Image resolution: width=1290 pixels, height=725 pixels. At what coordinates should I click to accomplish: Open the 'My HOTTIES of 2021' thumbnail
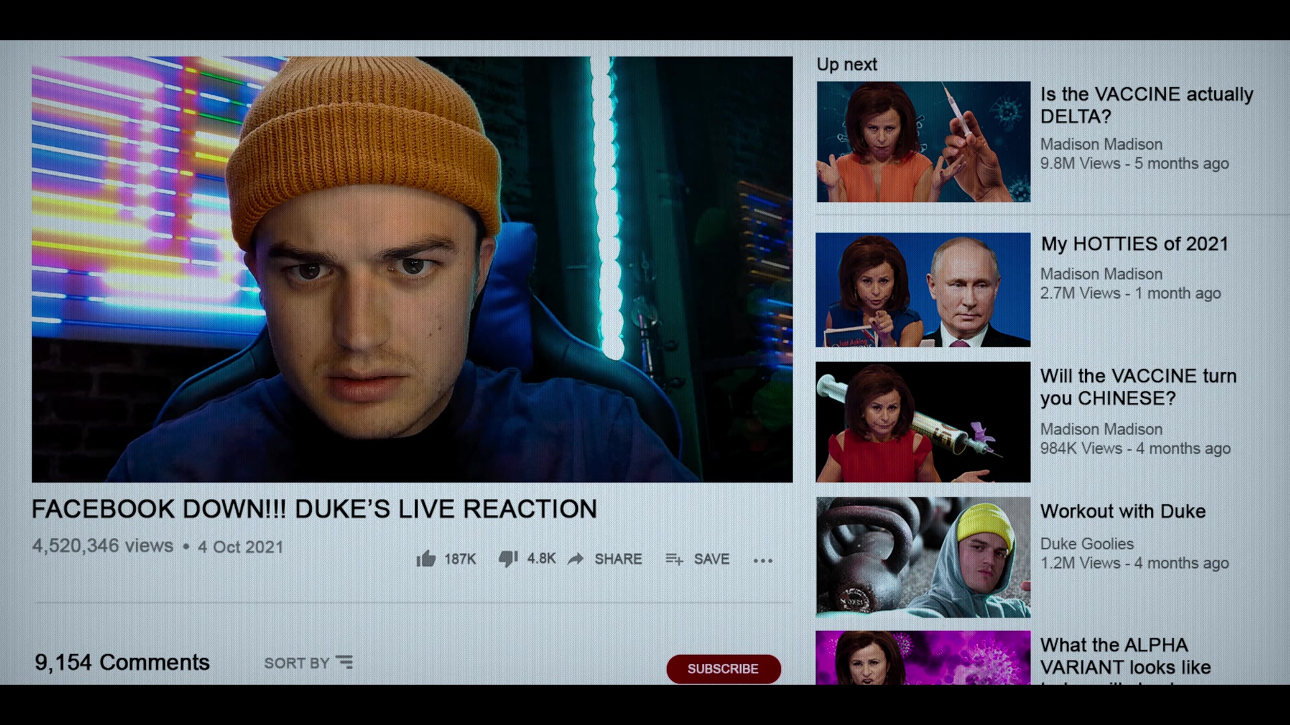click(923, 290)
